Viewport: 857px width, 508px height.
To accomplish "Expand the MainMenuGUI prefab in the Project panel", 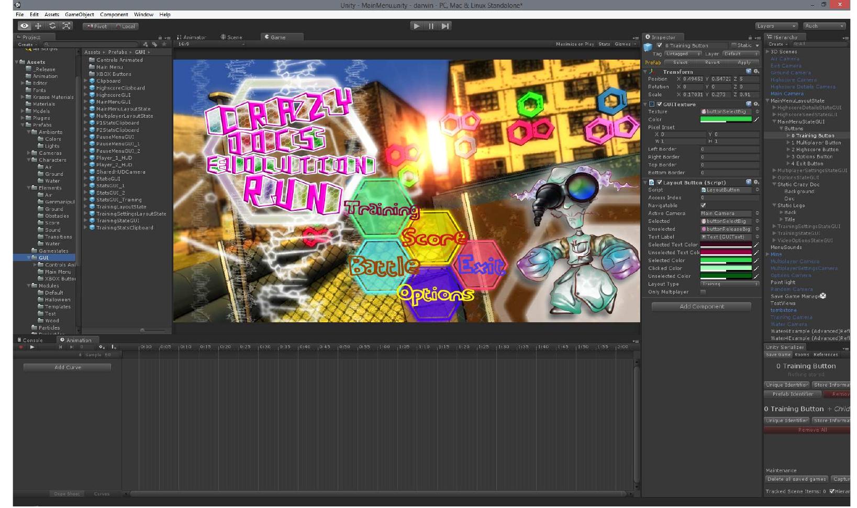I will tap(86, 101).
